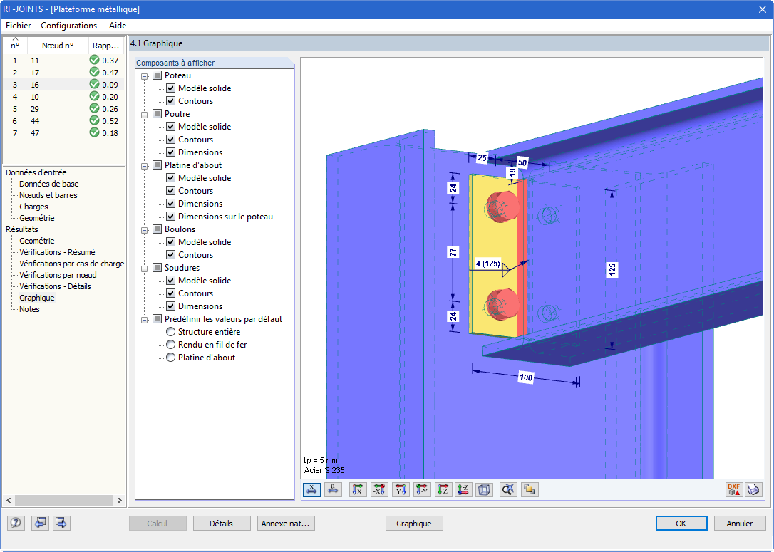774x552 pixels.
Task: Open help via question mark icon
Action: point(16,523)
